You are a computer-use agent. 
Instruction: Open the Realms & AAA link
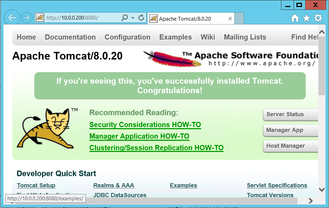point(114,185)
